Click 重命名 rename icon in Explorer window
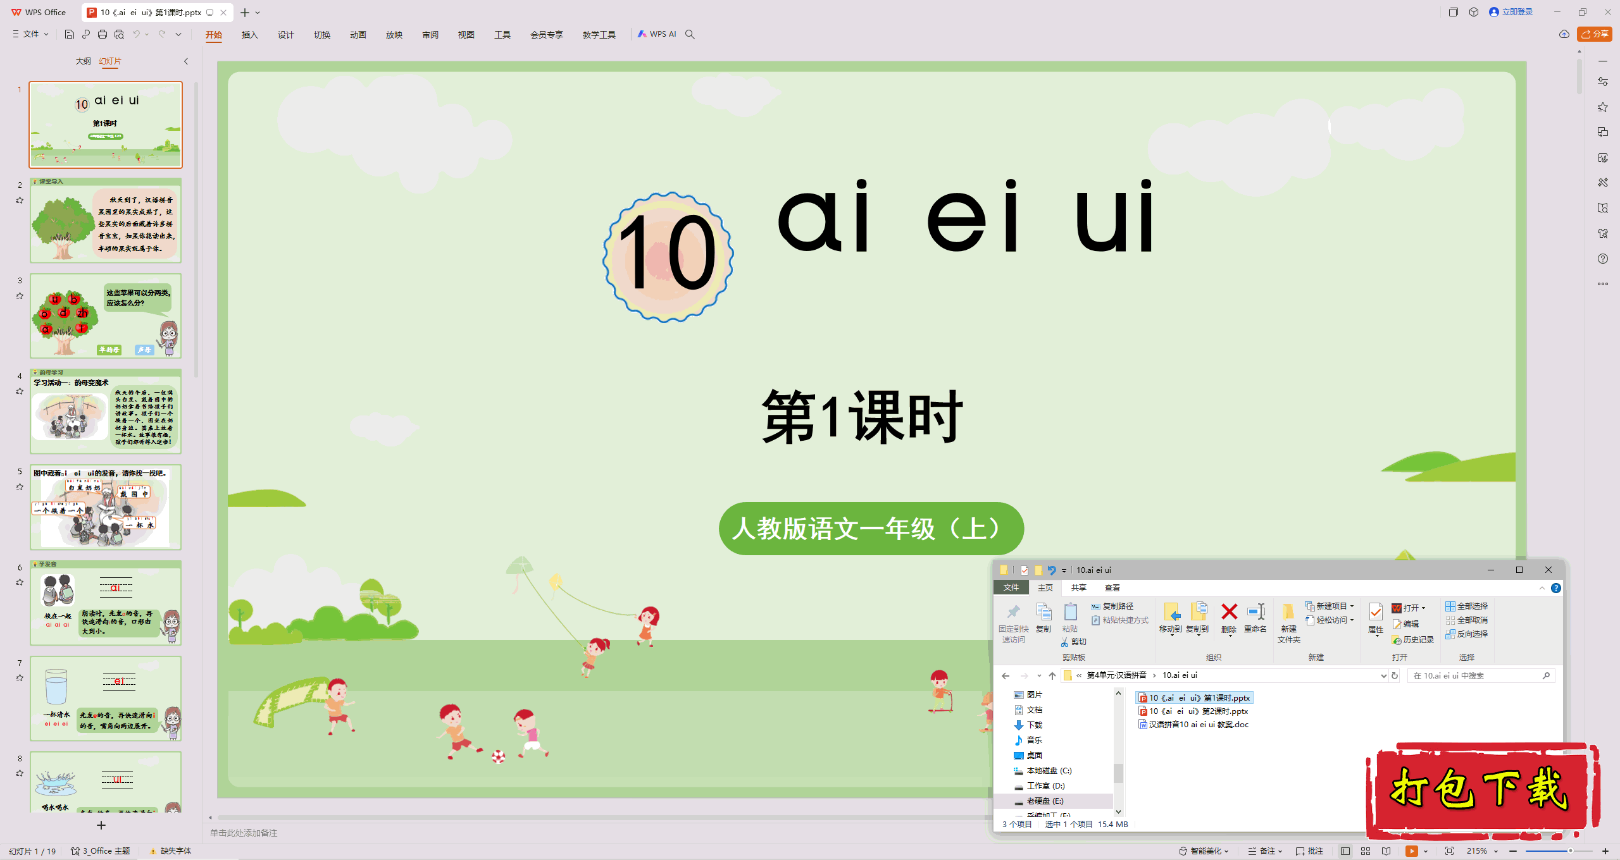This screenshot has width=1620, height=860. point(1255,618)
